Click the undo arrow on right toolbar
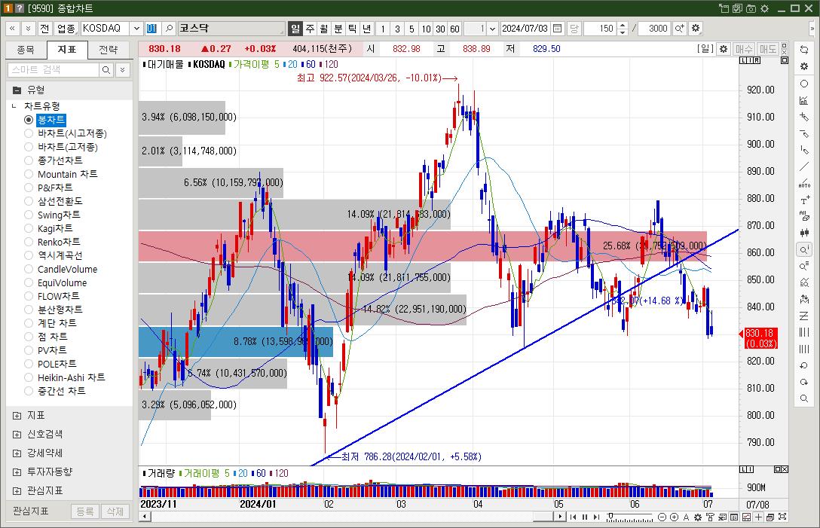The width and height of the screenshot is (820, 528). [x=804, y=365]
